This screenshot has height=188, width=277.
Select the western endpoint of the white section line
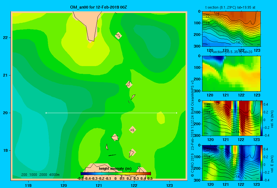(46, 113)
